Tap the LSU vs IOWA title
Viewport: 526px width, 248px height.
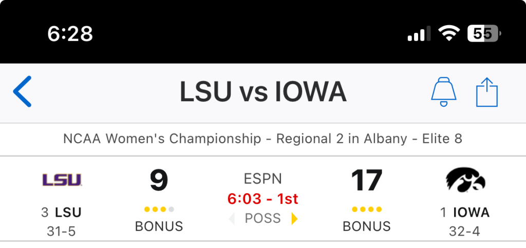[263, 92]
